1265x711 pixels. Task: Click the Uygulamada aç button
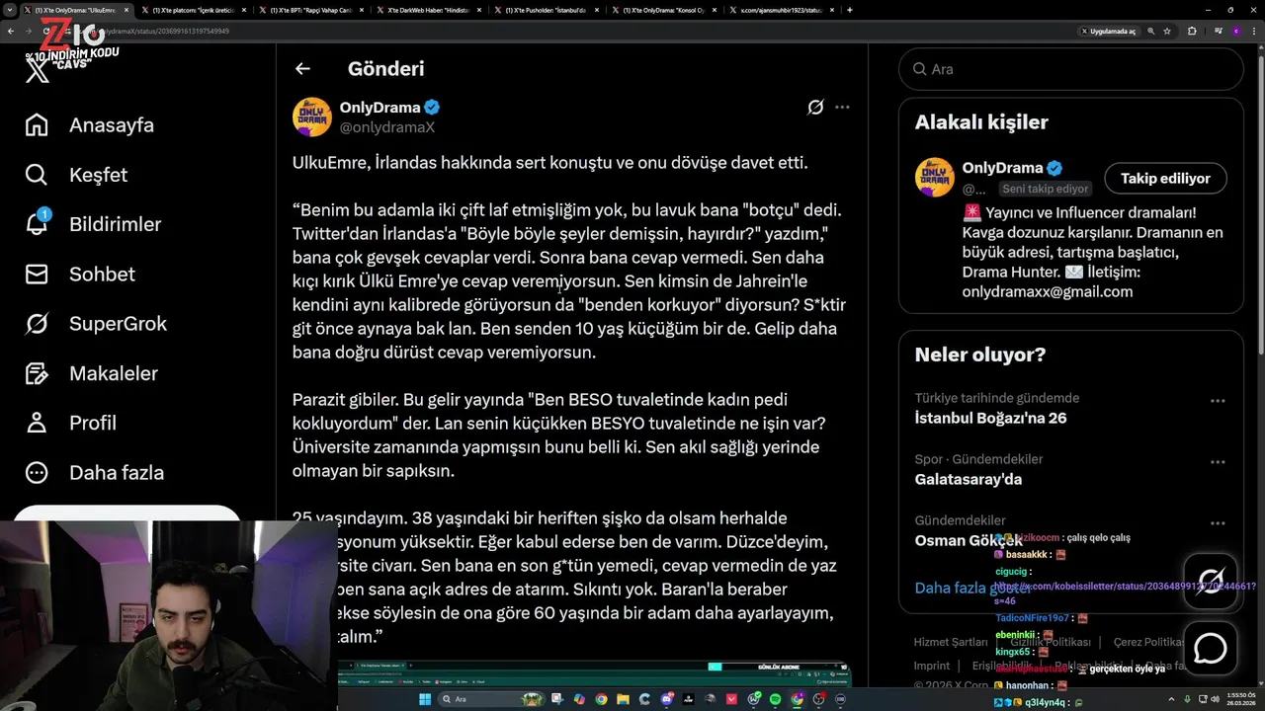point(1111,31)
